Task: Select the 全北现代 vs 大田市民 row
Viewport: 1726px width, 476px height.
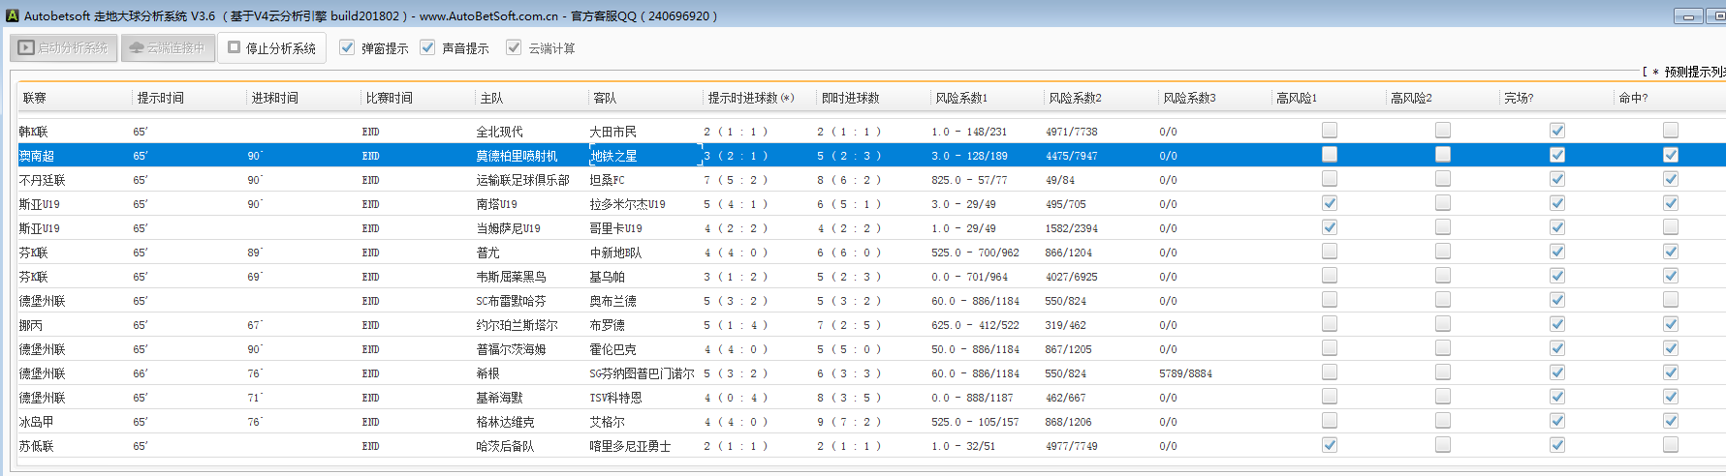Action: coord(499,132)
